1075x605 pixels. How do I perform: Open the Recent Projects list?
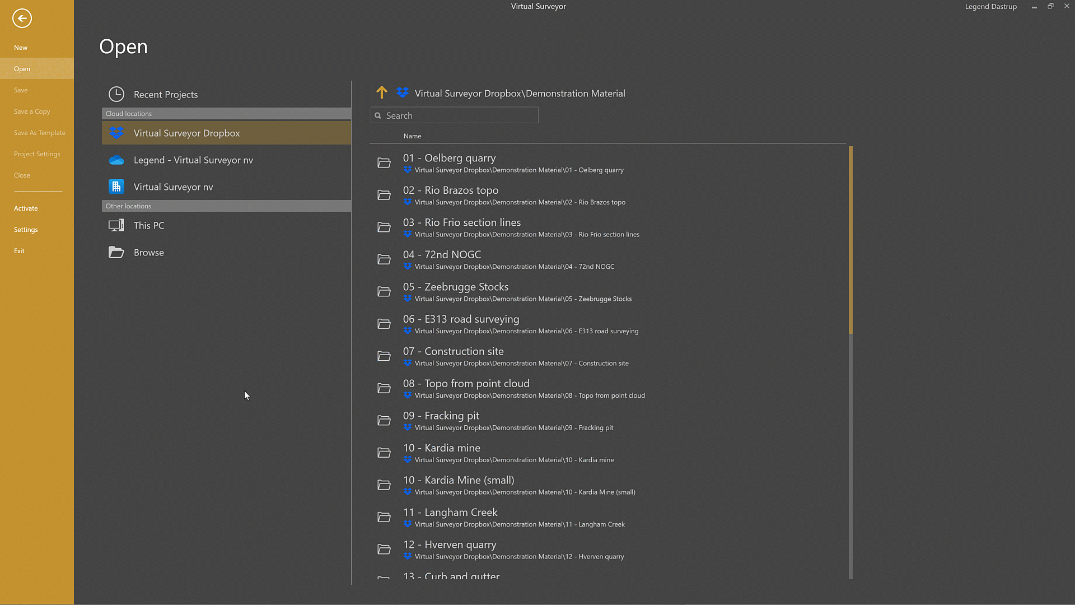point(165,94)
